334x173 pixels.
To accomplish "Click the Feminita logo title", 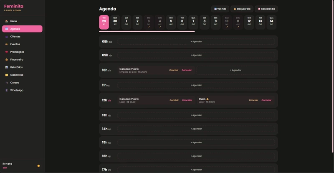I will (14, 6).
